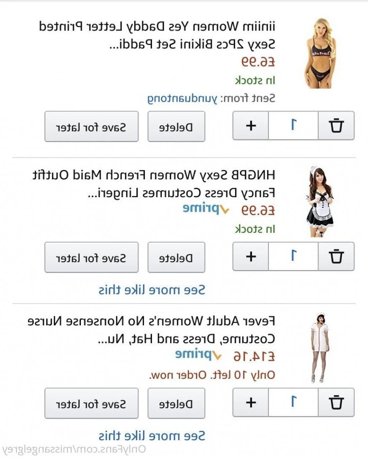Save the bikini set for later

point(91,127)
